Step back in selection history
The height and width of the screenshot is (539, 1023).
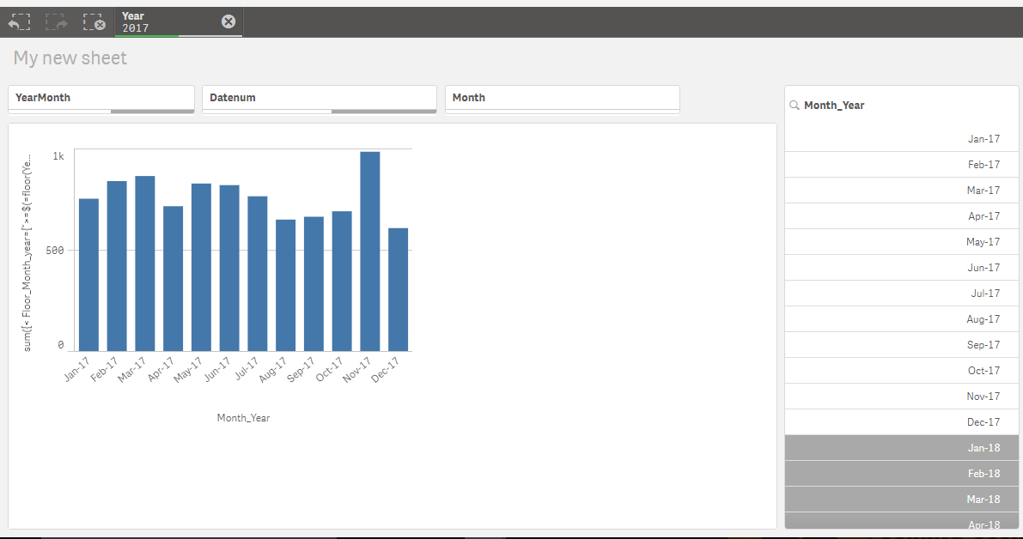click(x=19, y=22)
